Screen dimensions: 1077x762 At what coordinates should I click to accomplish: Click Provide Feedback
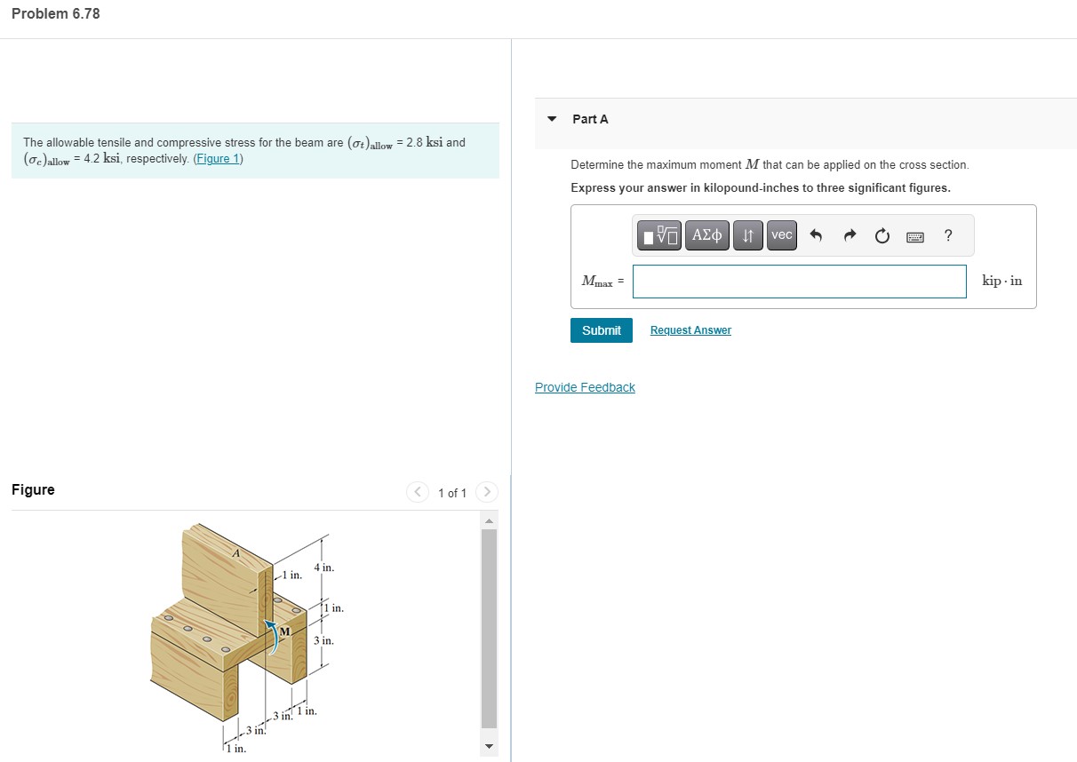(x=585, y=386)
